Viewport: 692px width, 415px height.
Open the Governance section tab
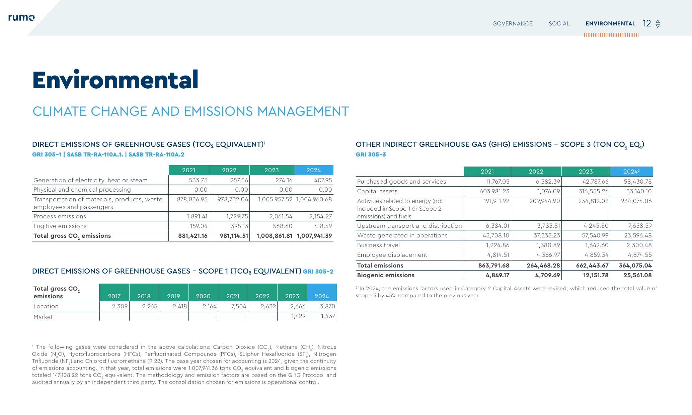[512, 23]
